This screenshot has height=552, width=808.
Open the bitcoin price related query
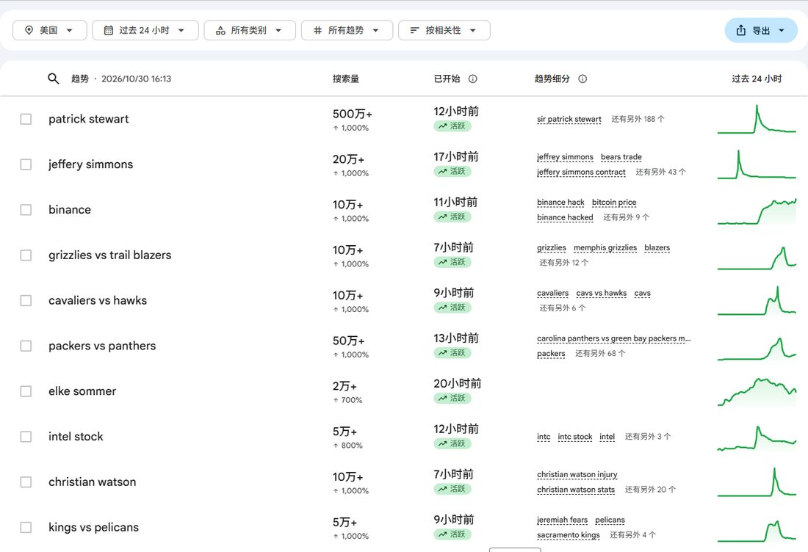[x=614, y=203]
